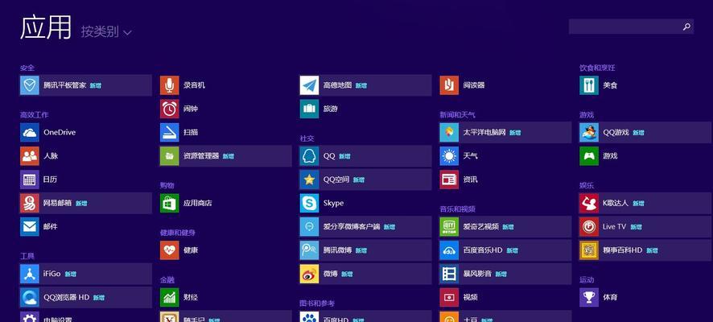The height and width of the screenshot is (322, 713).
Task: Launch the 高德地图 maps app
Action: (x=365, y=85)
